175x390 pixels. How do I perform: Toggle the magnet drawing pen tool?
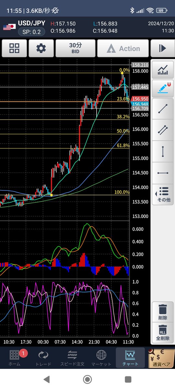(x=163, y=88)
